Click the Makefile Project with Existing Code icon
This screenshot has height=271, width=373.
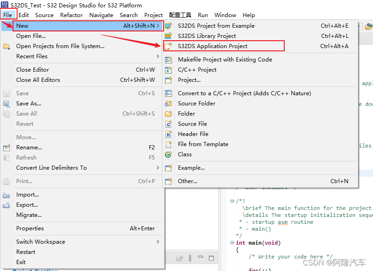click(x=168, y=60)
